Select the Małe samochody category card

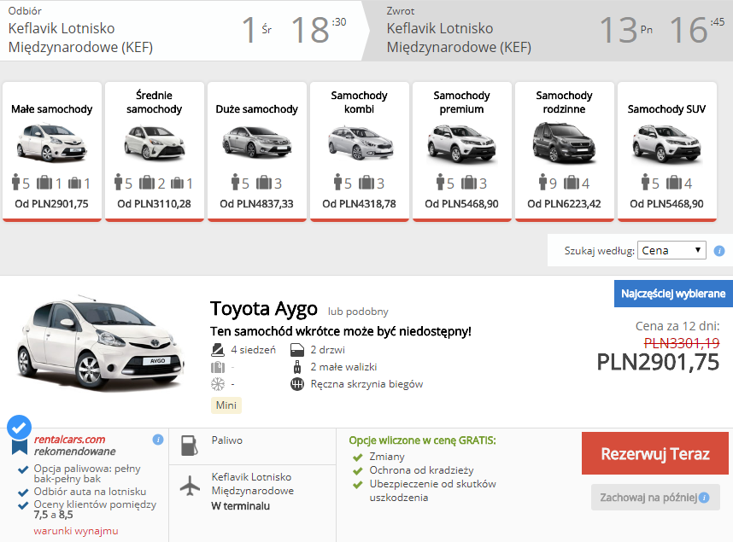(52, 151)
